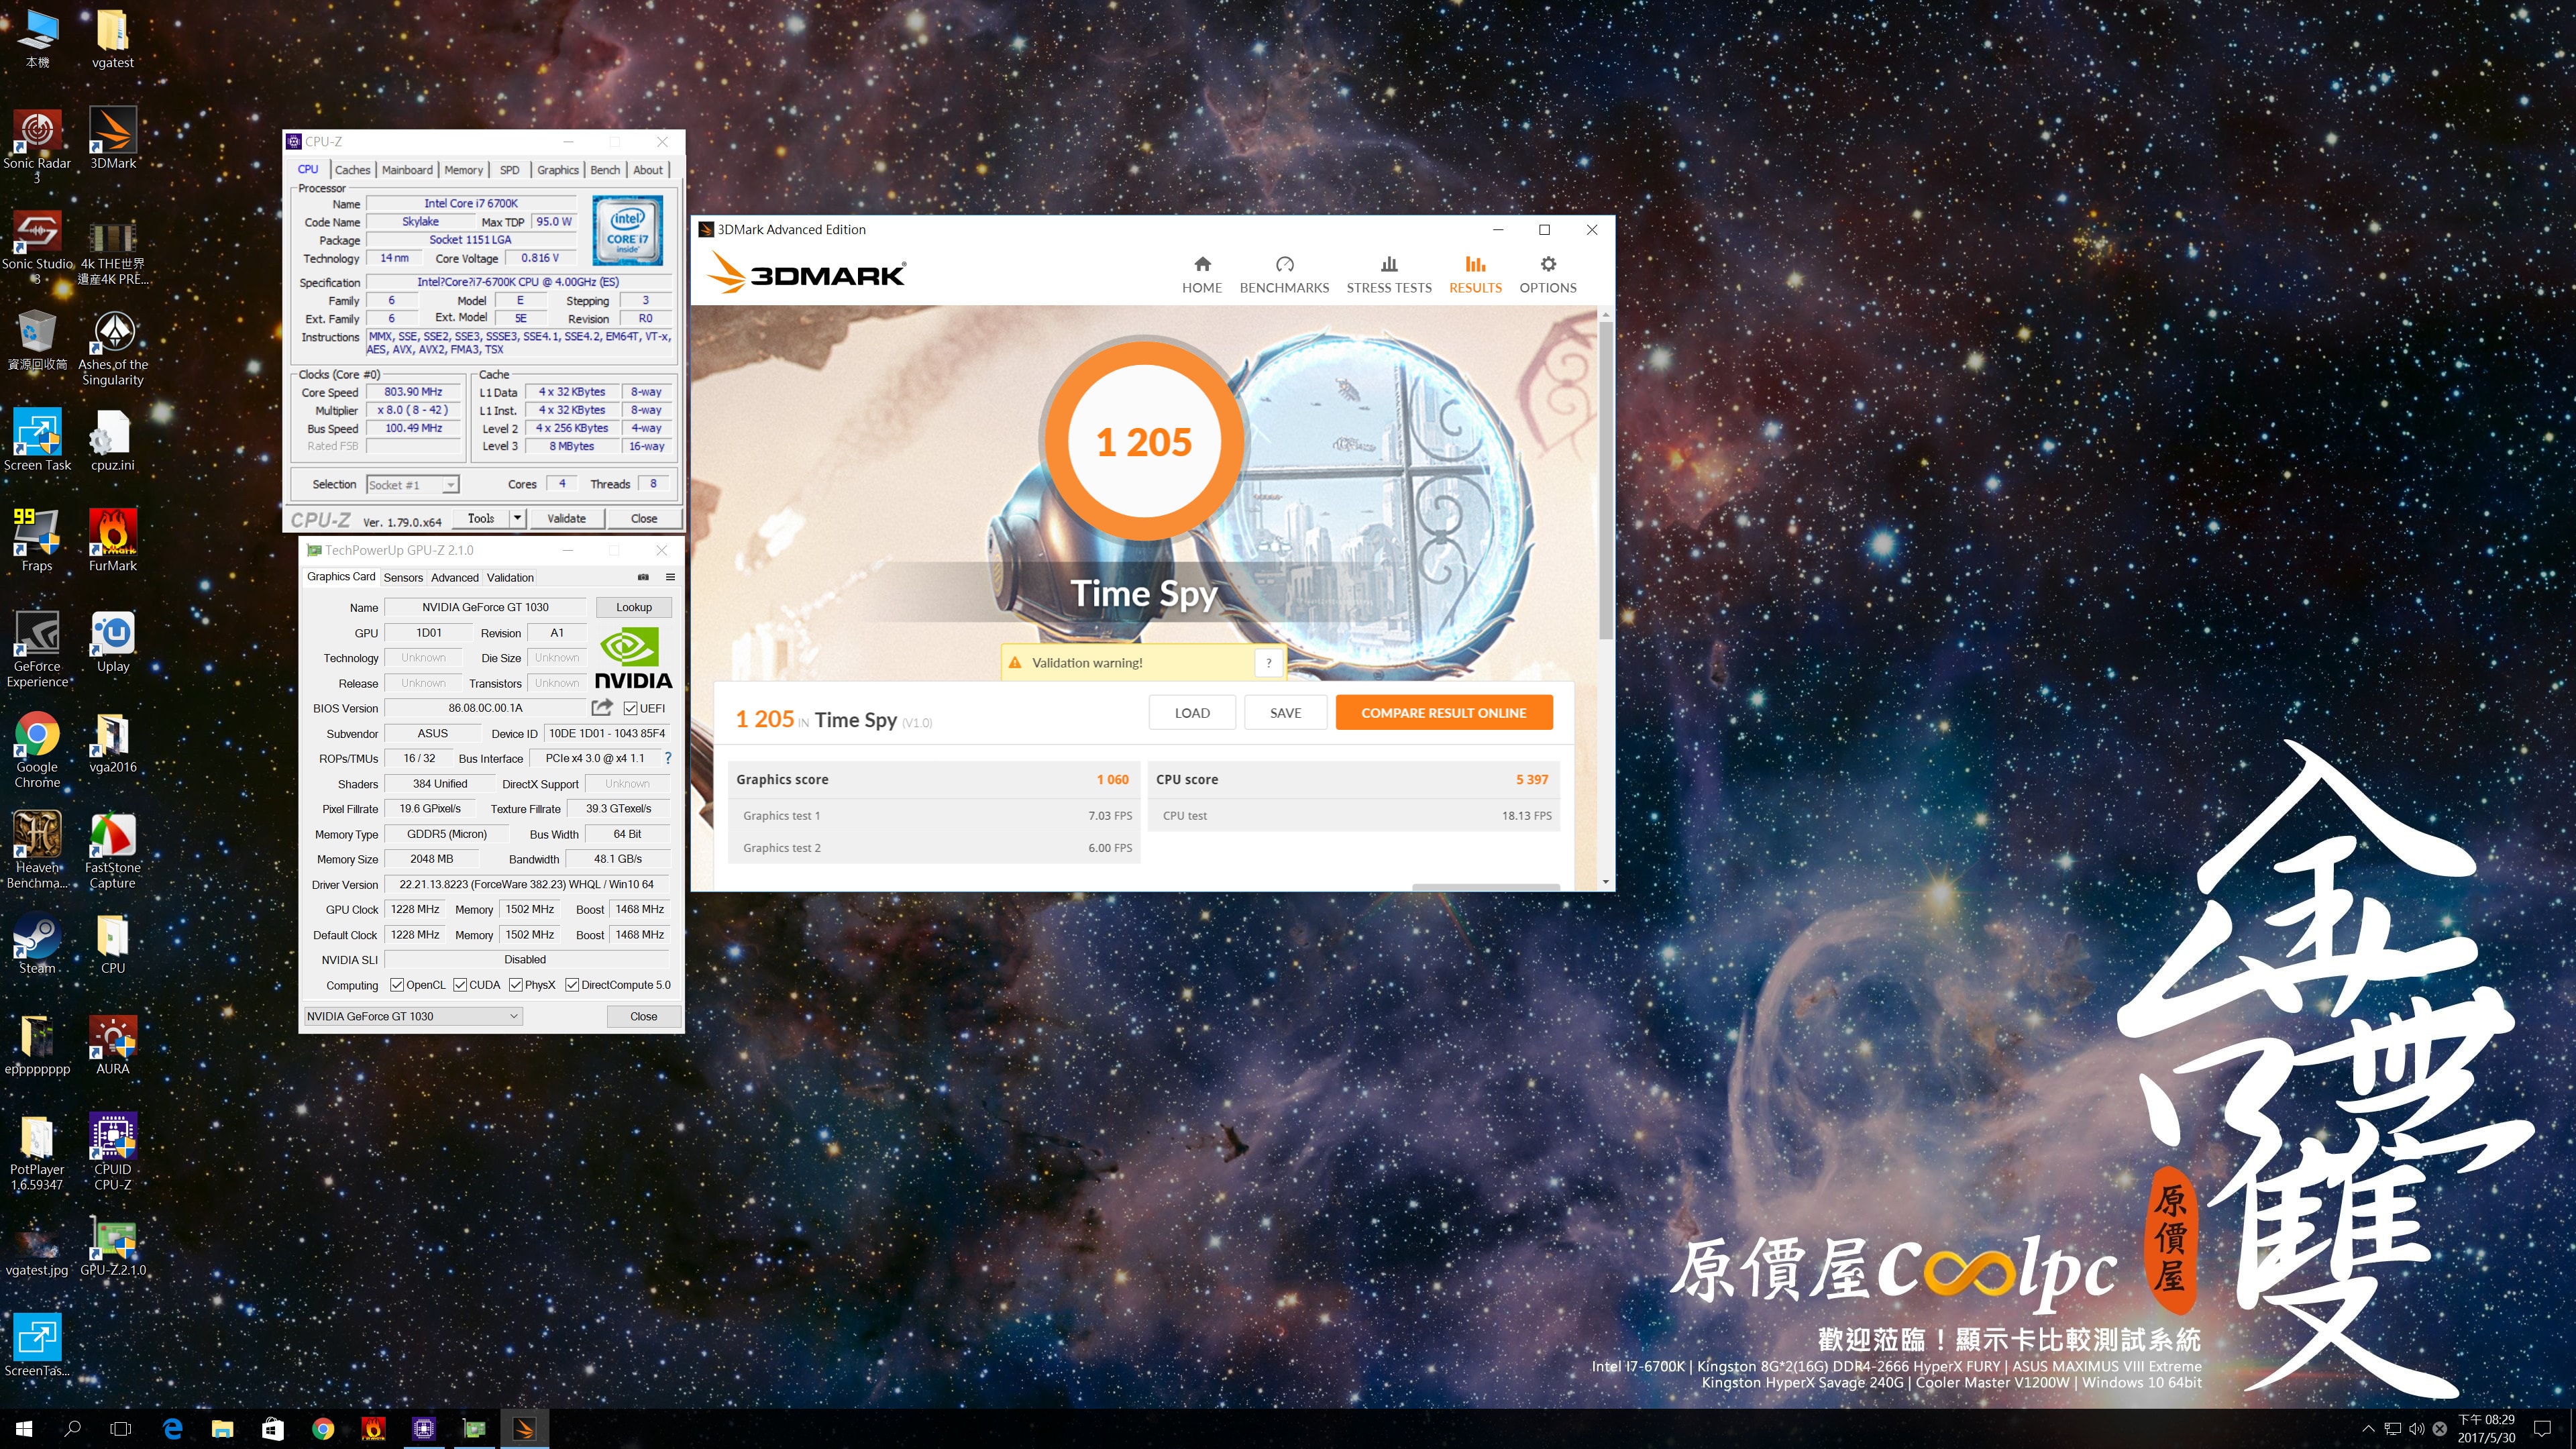Open Sonic Studio 3 desktop icon

click(37, 247)
